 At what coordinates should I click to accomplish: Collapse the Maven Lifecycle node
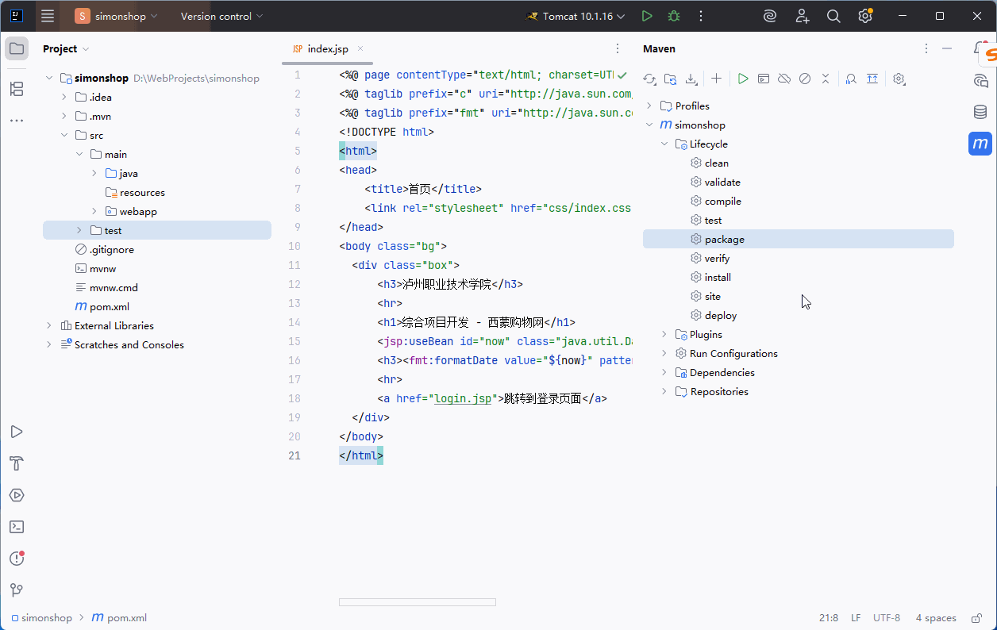click(x=664, y=144)
